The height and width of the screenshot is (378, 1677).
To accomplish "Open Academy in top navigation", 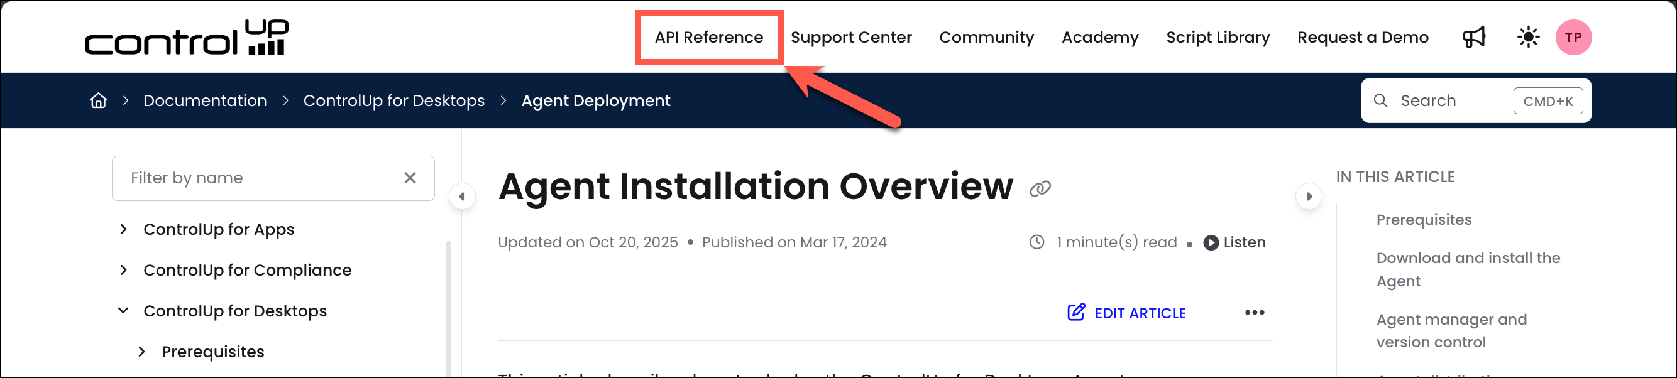I will (1100, 38).
